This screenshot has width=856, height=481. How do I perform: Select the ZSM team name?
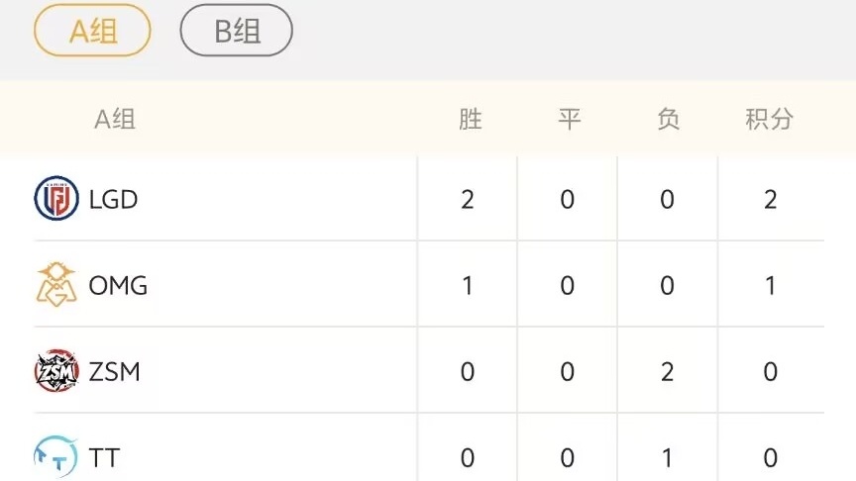pos(115,372)
